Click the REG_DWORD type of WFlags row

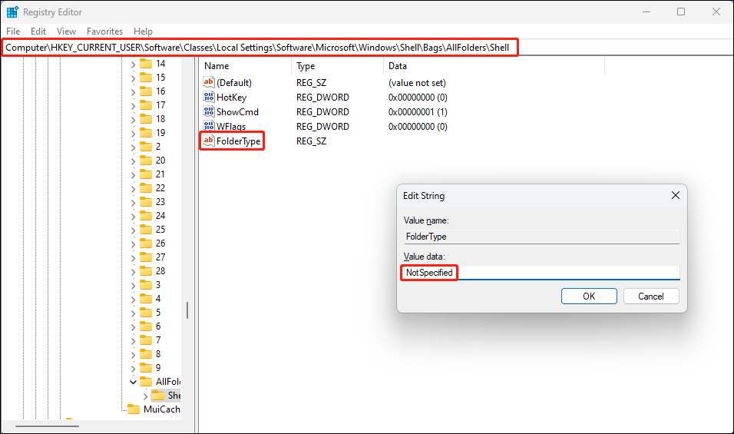[322, 127]
